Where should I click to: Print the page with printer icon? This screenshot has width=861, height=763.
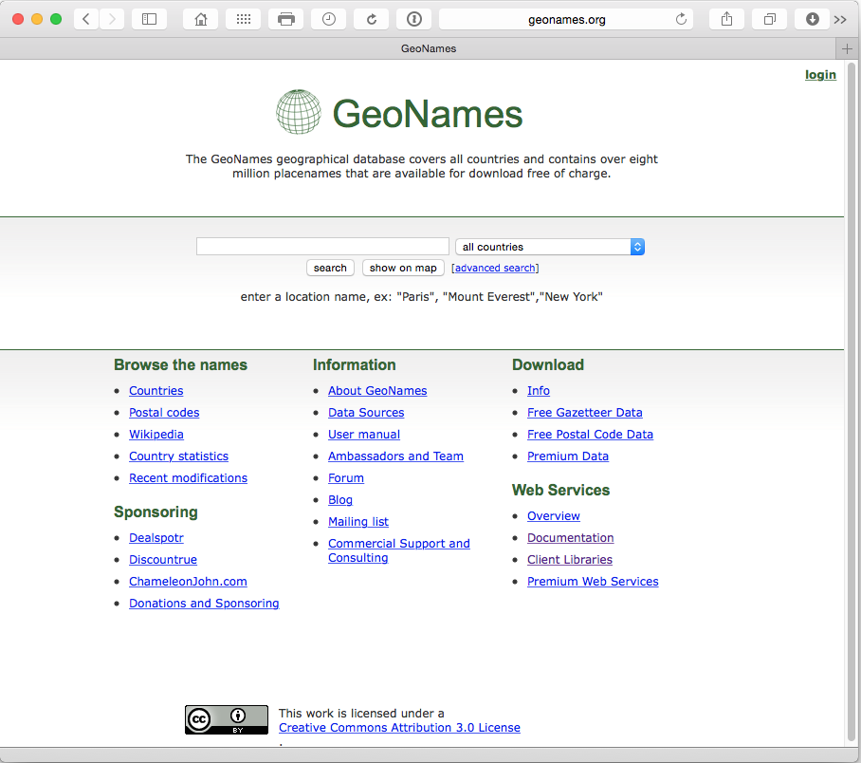pos(286,19)
